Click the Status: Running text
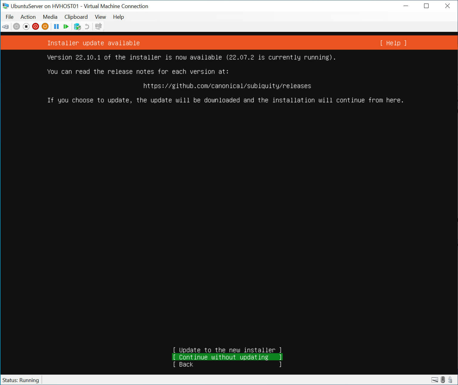 pos(21,380)
